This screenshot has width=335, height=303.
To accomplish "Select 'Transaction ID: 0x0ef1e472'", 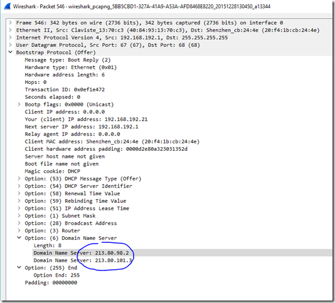I will tap(65, 90).
